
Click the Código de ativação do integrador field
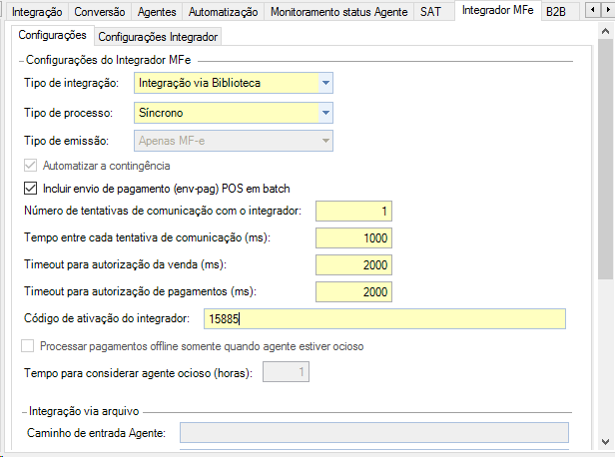tap(384, 319)
